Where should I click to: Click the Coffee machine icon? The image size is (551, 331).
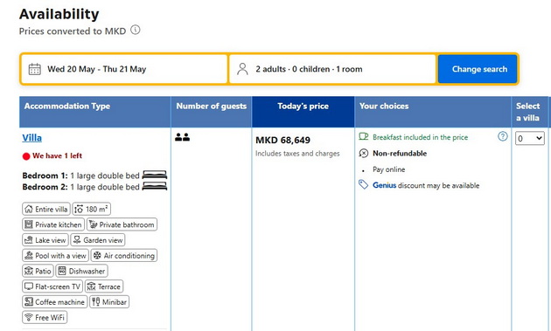29,302
